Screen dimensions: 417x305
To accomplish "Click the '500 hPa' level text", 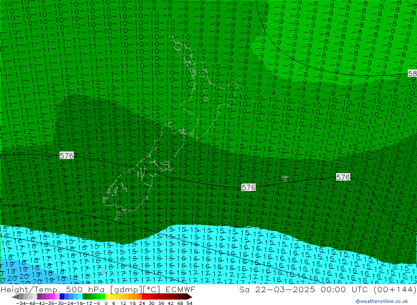I will pyautogui.click(x=85, y=290).
